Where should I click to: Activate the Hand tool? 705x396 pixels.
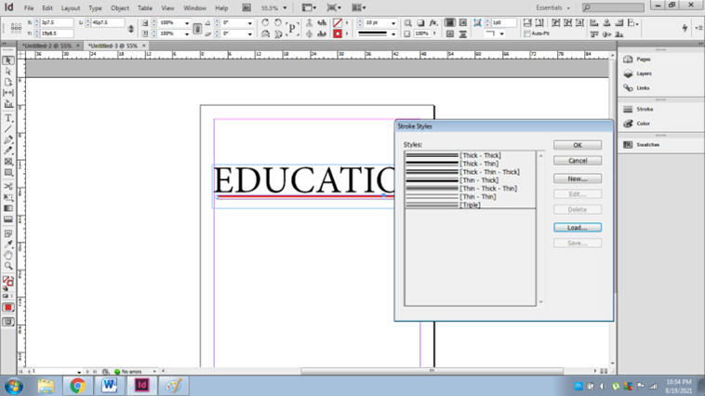point(8,254)
